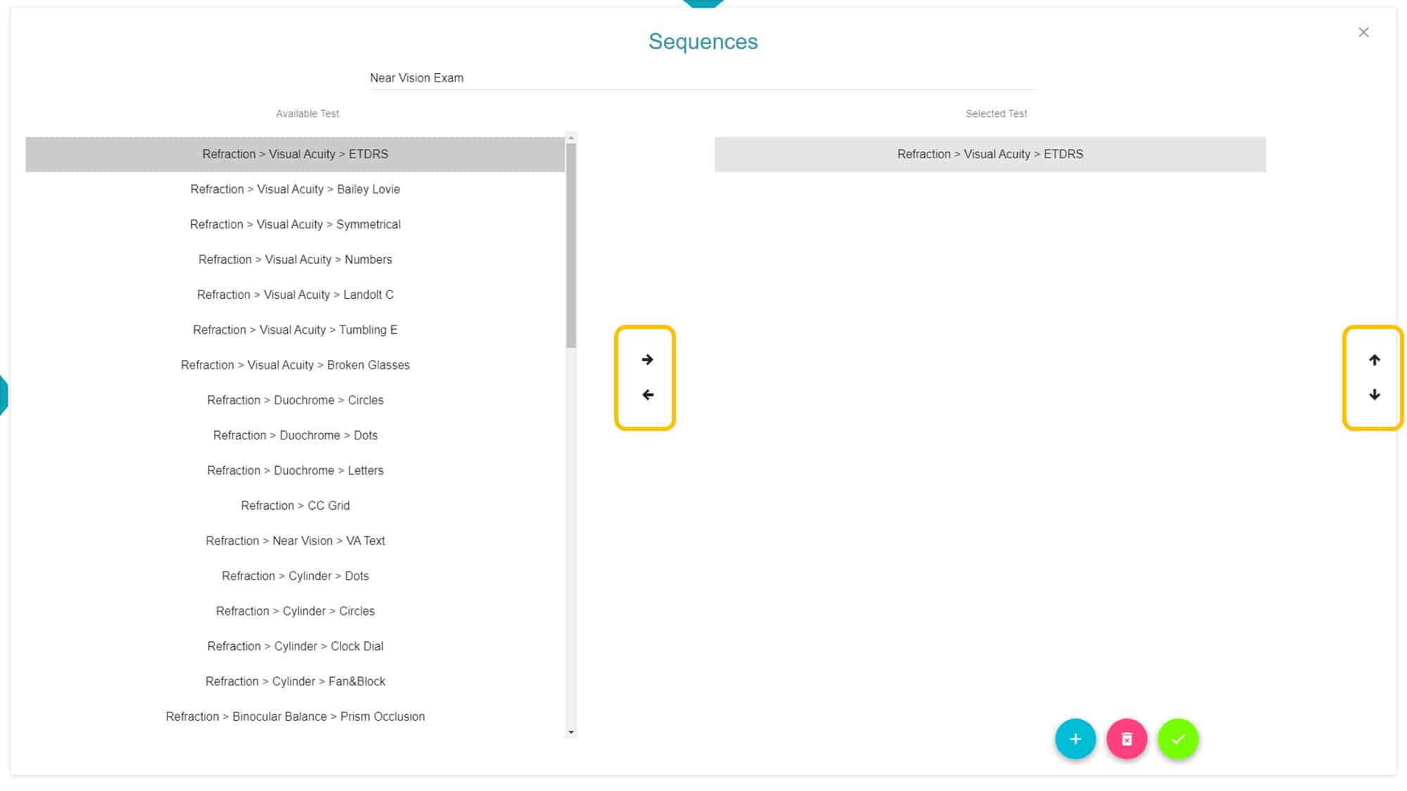
Task: Choose Refraction > CC Grid
Action: (x=295, y=506)
